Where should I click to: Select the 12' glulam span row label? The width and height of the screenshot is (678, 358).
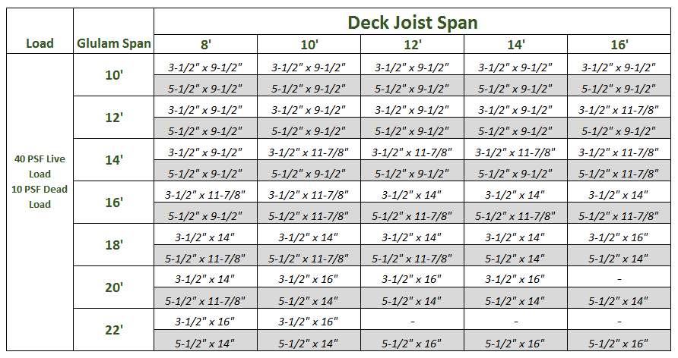(x=114, y=118)
